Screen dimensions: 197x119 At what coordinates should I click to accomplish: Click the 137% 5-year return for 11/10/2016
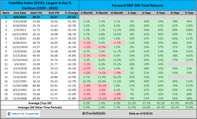tap(189, 60)
